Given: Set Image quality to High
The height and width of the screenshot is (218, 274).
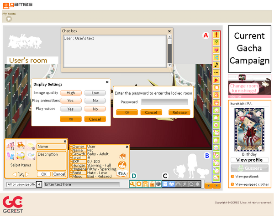Looking at the screenshot, I should tap(71, 93).
